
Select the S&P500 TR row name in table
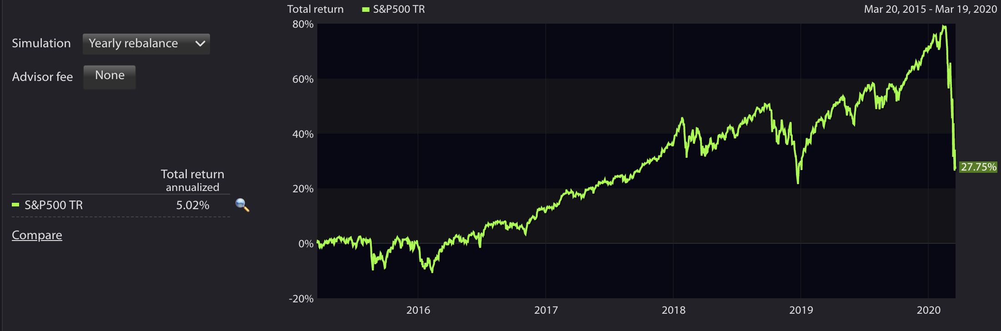pos(54,205)
